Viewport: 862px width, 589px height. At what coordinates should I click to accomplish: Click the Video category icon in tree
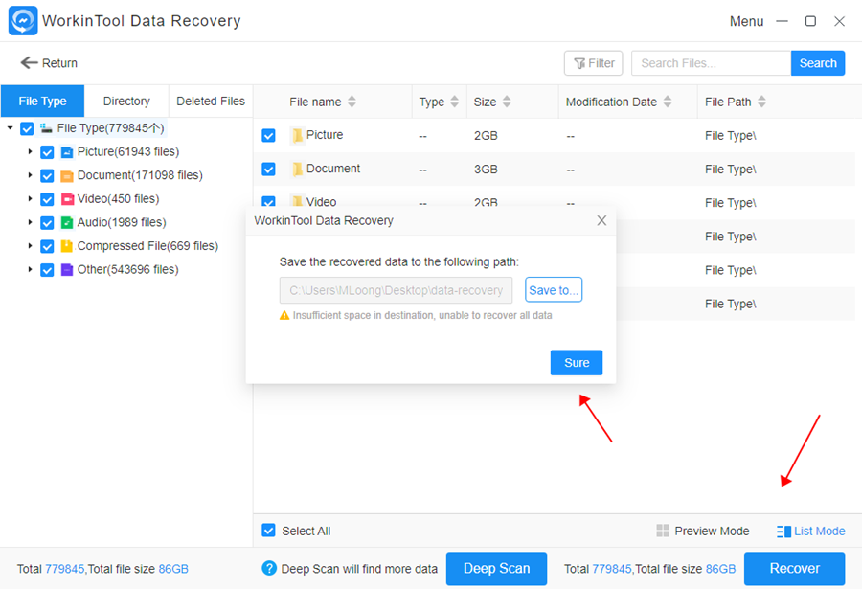[x=66, y=199]
